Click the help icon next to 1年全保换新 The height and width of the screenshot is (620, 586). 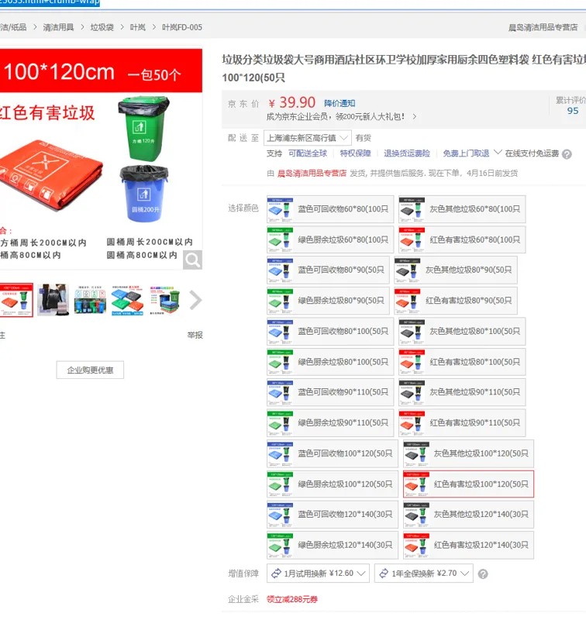483,573
